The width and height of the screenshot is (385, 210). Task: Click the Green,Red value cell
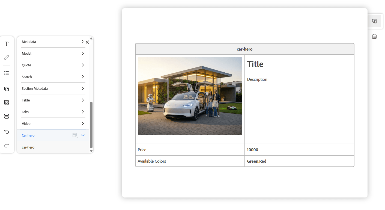click(x=299, y=161)
